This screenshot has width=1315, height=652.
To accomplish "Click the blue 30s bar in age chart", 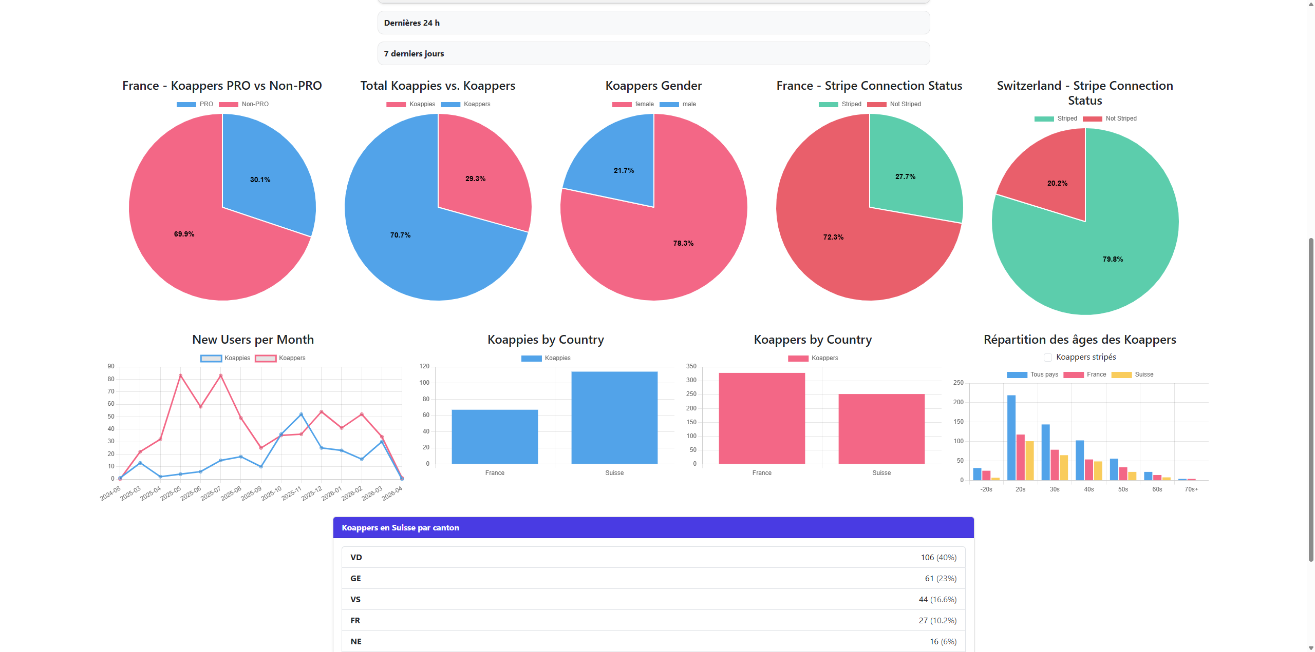I will [x=1045, y=452].
